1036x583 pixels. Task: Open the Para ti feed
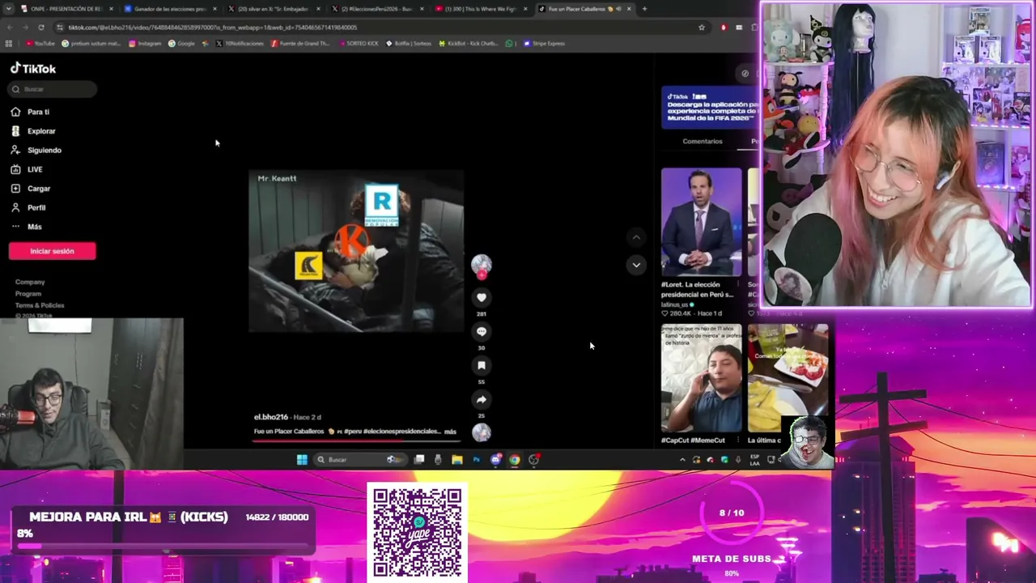pyautogui.click(x=31, y=112)
